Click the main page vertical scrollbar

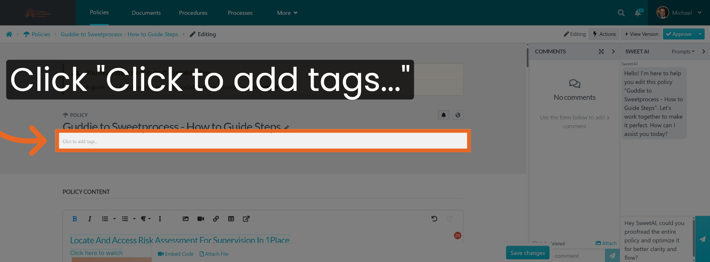point(528,58)
